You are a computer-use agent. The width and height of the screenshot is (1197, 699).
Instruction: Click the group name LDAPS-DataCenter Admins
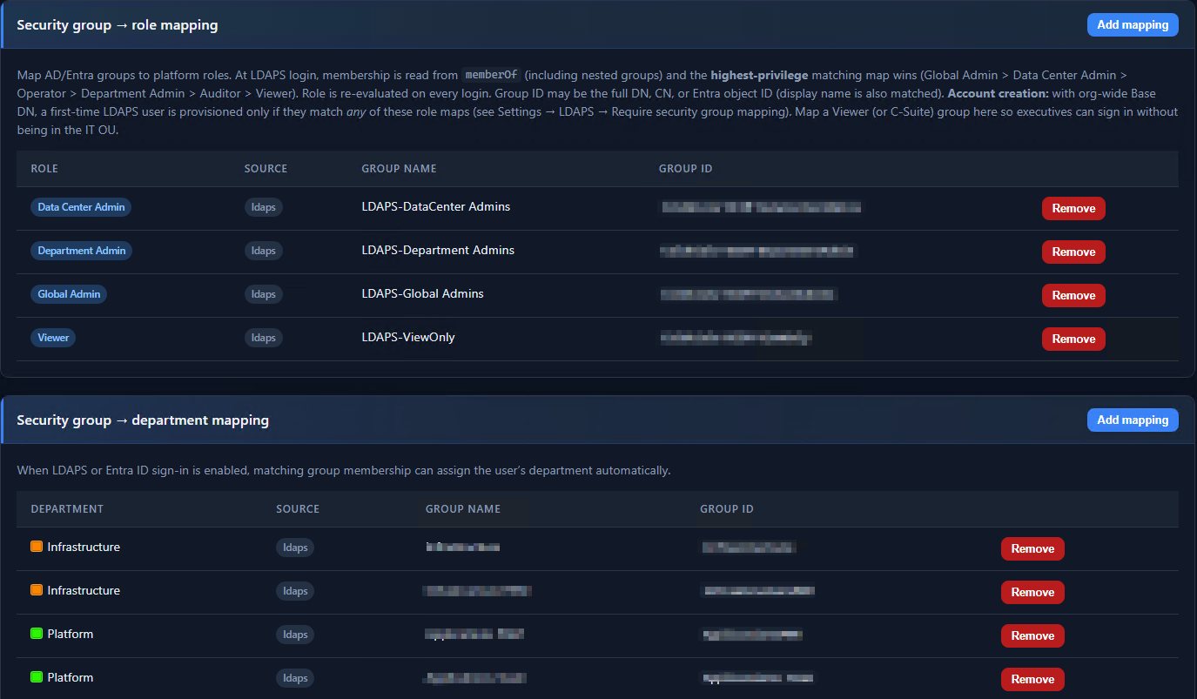pyautogui.click(x=436, y=206)
